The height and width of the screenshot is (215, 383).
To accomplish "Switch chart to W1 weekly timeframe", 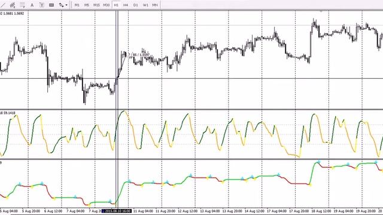I will [x=145, y=5].
